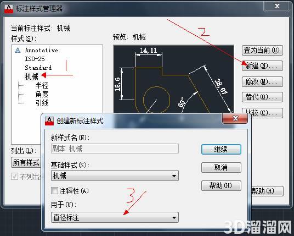Open 修改(M)... in the style manager

point(262,81)
